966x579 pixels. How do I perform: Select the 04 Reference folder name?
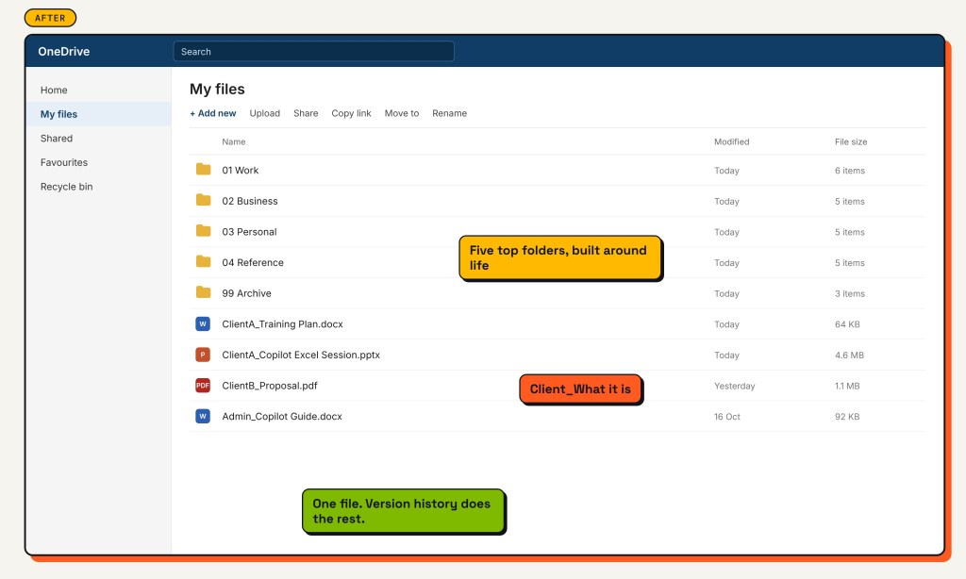(x=253, y=263)
